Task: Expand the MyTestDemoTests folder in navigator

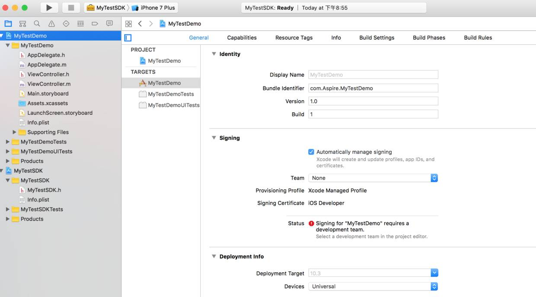Action: tap(8, 142)
